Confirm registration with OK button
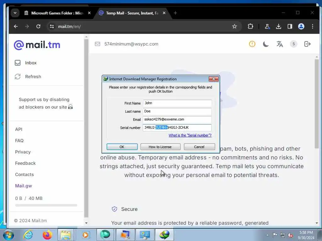 click(x=122, y=147)
